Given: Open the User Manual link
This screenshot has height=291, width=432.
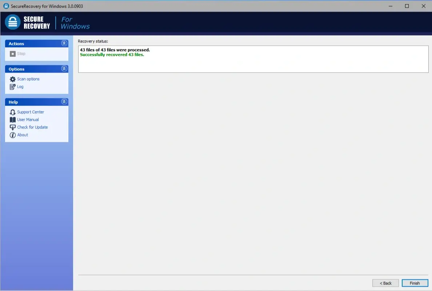Looking at the screenshot, I should point(28,119).
